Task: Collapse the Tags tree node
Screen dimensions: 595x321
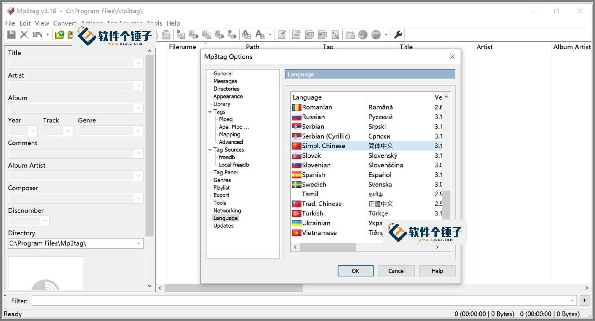Action: click(210, 112)
